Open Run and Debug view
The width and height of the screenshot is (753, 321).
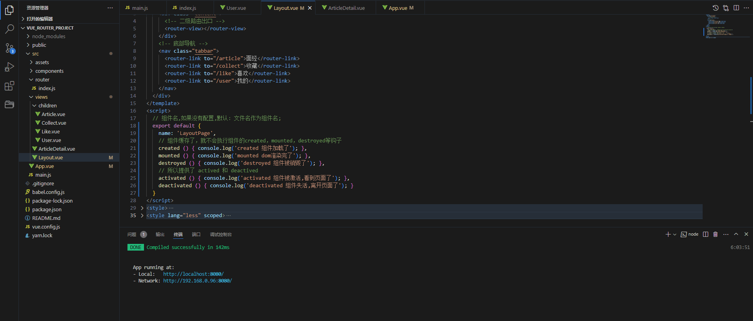[x=9, y=67]
